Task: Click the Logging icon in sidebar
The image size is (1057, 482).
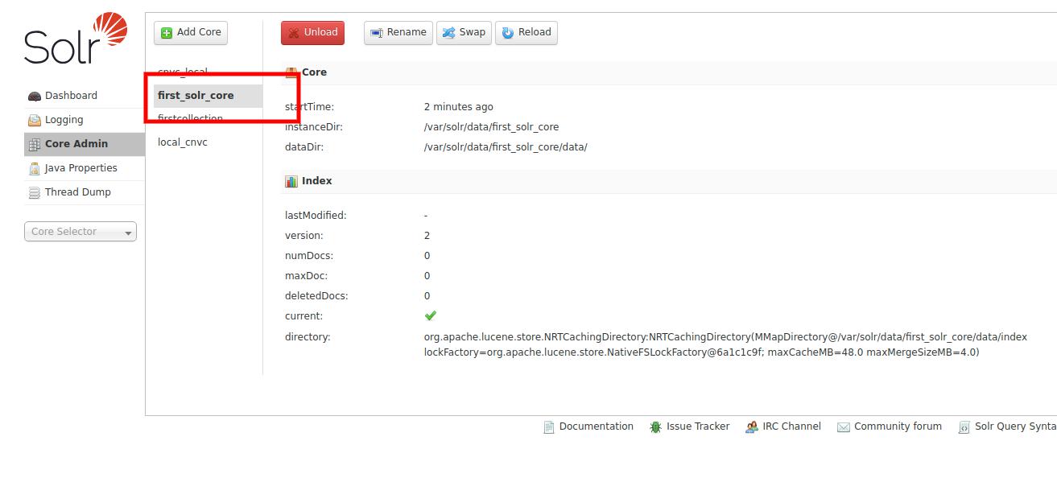Action: click(x=34, y=119)
